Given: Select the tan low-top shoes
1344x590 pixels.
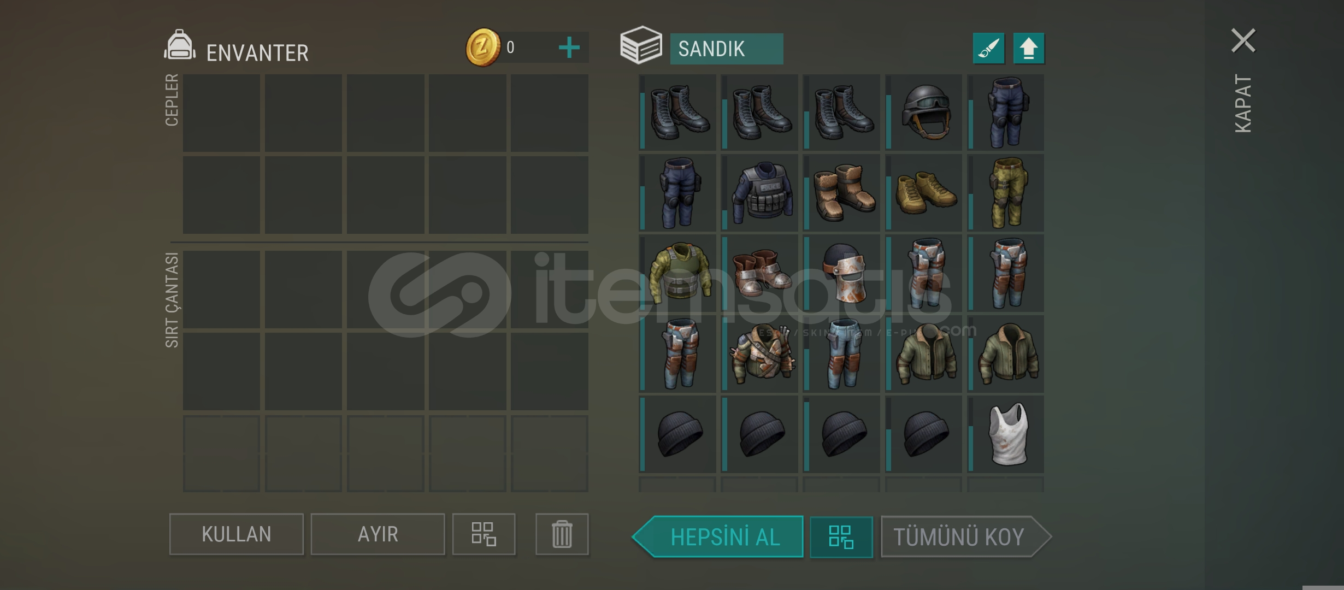Looking at the screenshot, I should [x=923, y=192].
